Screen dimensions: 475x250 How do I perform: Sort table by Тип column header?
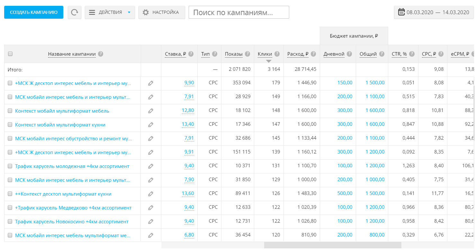(205, 54)
